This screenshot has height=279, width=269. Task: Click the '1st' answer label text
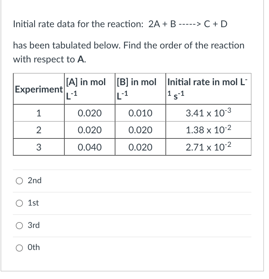(33, 203)
